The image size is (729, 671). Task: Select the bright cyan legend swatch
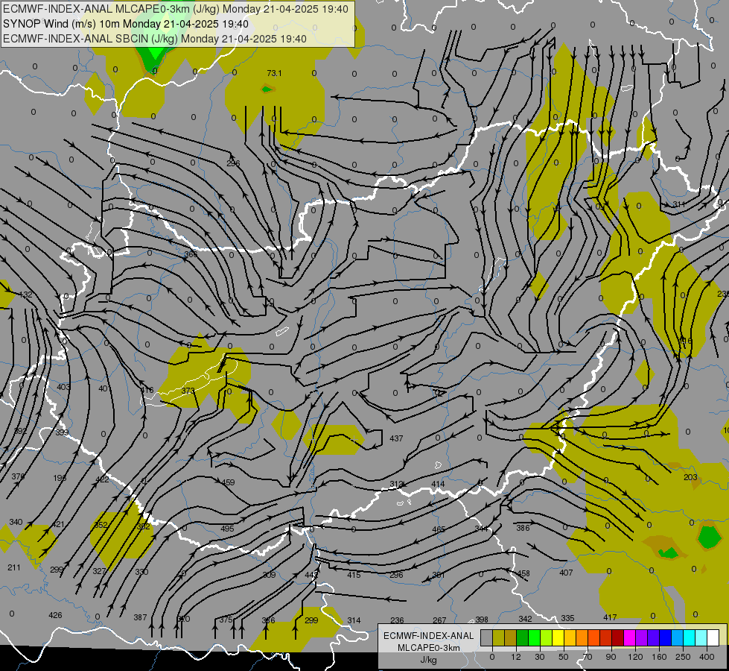(x=689, y=638)
